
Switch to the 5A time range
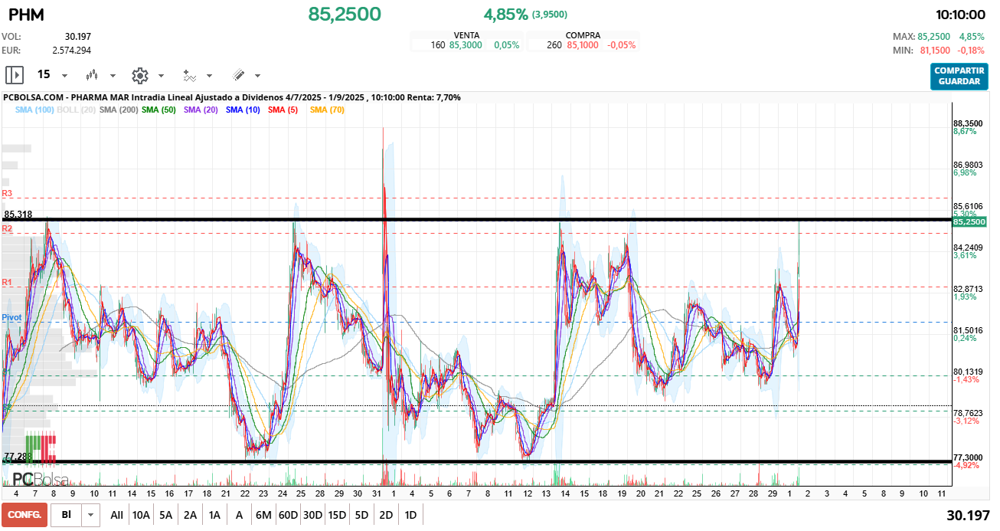coord(165,515)
